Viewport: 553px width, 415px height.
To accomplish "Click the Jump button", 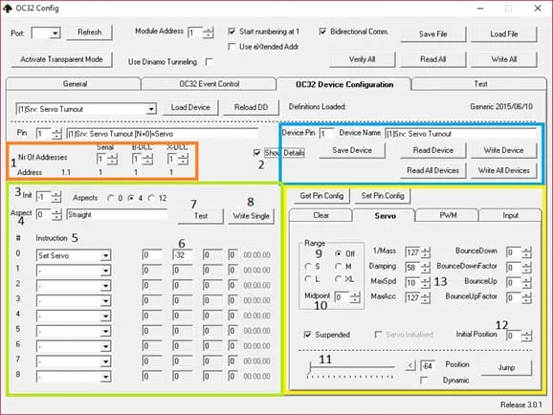I will pos(506,368).
